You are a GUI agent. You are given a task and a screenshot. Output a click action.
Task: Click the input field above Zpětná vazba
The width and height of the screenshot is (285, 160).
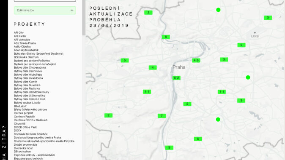pos(45,1)
